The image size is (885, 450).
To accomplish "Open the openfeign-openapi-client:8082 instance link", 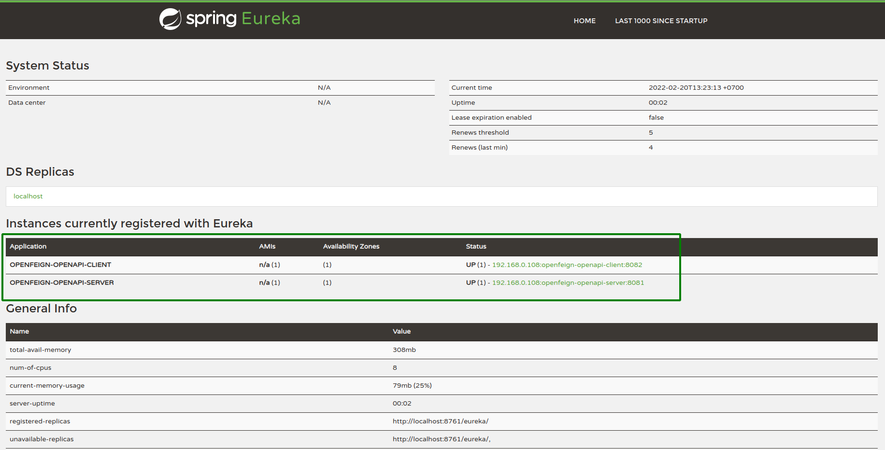I will [567, 265].
